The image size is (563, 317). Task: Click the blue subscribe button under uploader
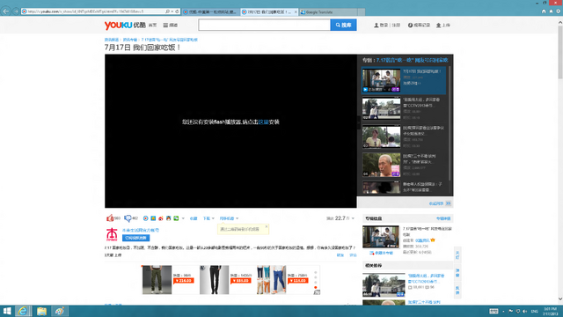point(135,238)
